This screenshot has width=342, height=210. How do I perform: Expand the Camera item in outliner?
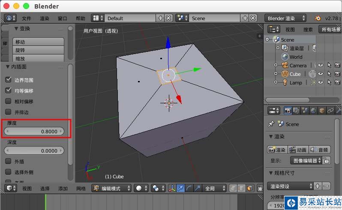coord(276,65)
